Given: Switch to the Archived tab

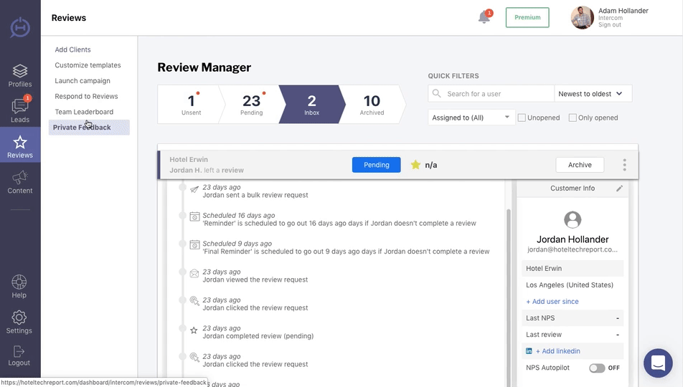Looking at the screenshot, I should [372, 105].
